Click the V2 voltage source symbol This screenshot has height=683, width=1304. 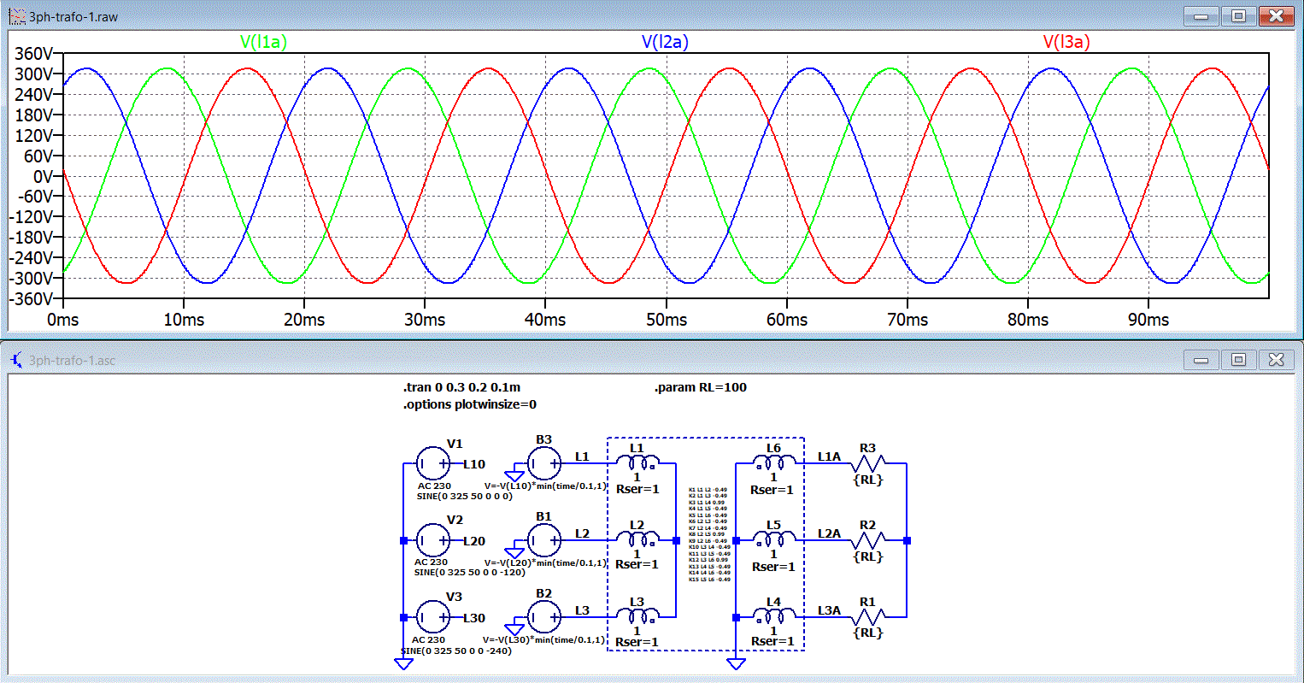point(433,540)
